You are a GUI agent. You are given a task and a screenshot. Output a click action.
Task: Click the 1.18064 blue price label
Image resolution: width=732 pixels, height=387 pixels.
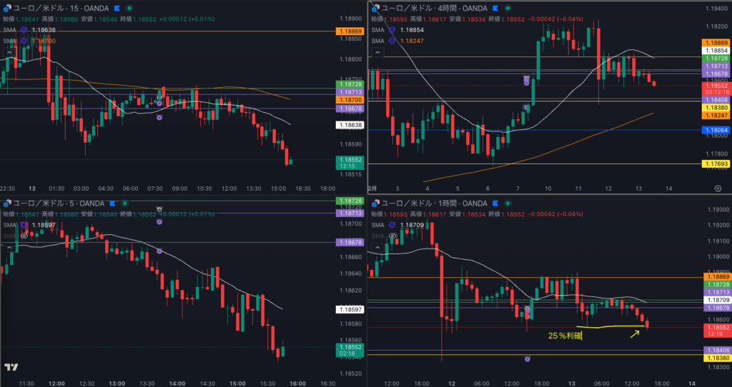pos(716,130)
